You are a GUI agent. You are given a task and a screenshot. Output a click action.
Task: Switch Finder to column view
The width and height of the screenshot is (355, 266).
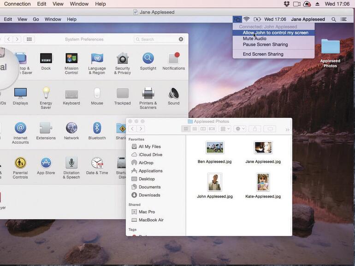tap(203, 129)
